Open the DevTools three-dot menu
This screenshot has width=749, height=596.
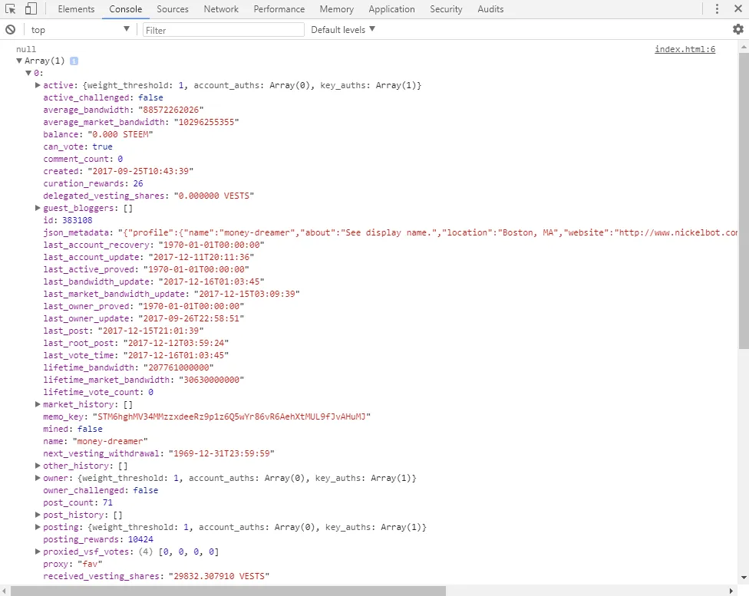(717, 9)
